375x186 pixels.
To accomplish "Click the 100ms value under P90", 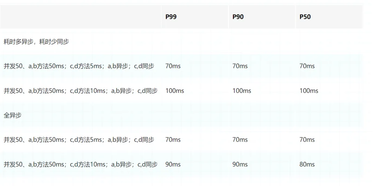I will [242, 91].
